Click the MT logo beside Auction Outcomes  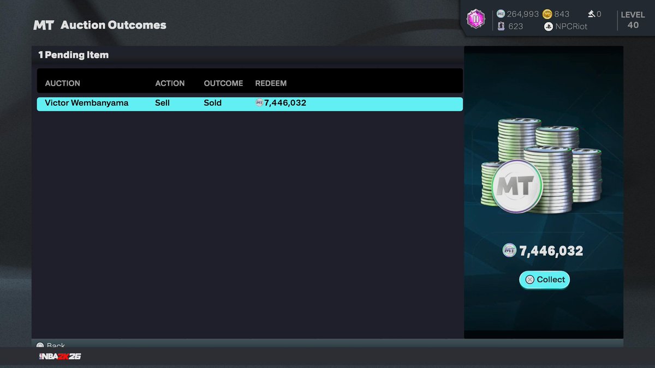pyautogui.click(x=43, y=25)
